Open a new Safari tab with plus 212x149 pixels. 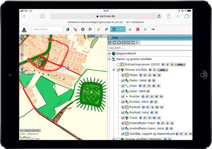tap(178, 16)
